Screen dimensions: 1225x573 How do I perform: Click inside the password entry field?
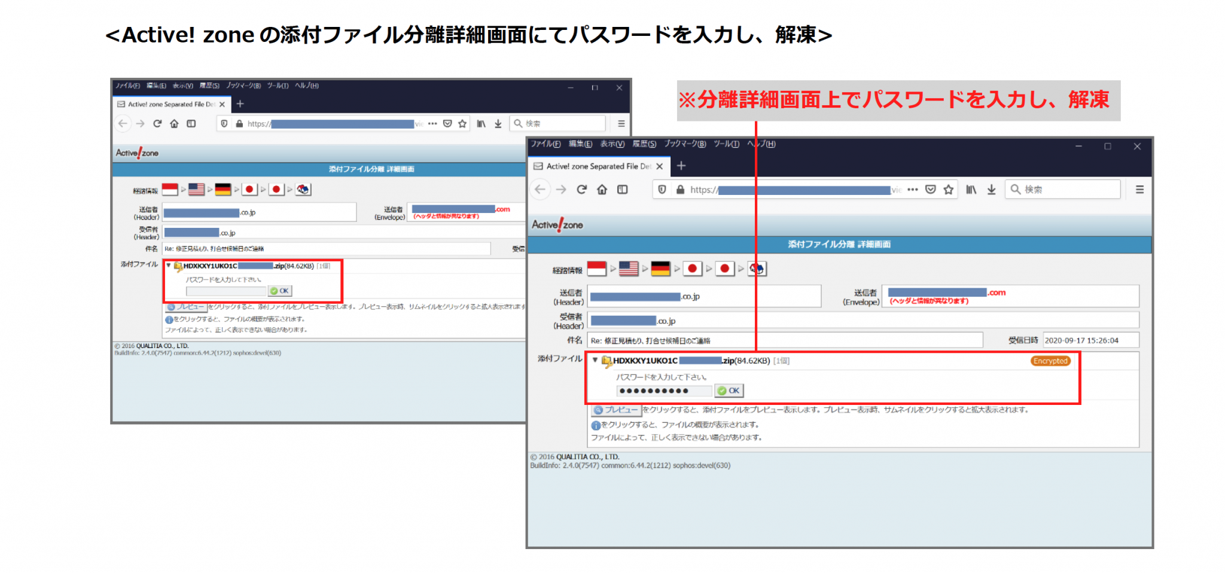663,391
